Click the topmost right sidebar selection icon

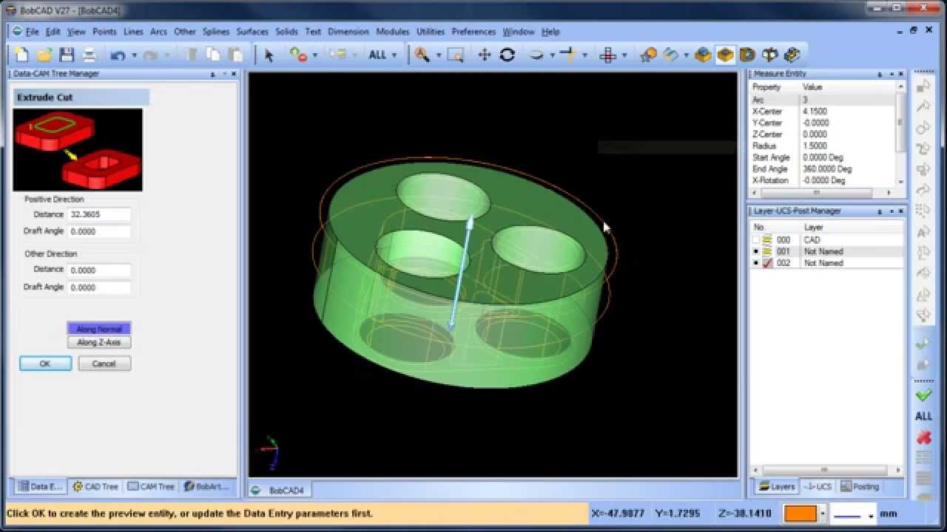[923, 86]
